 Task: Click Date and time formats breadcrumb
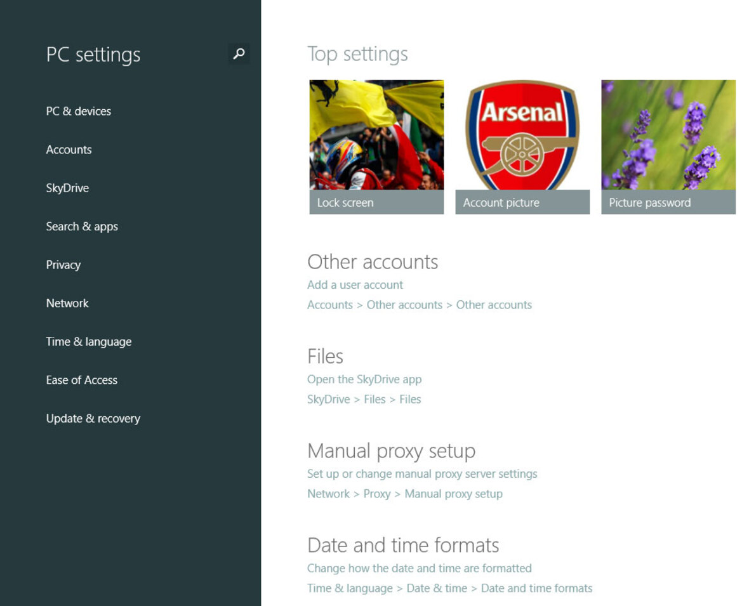click(536, 588)
